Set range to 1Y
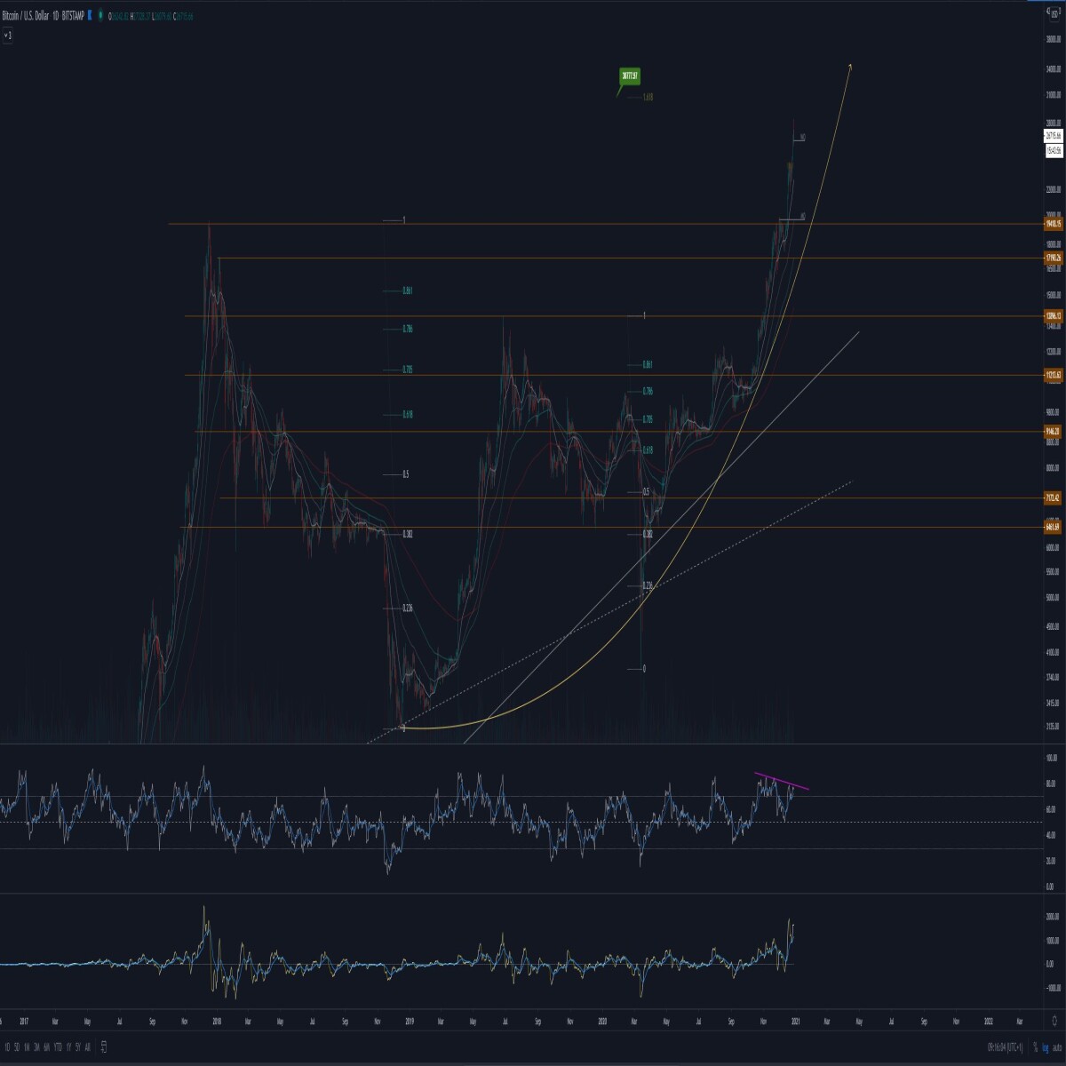Viewport: 1066px width, 1066px height. coord(68,1048)
